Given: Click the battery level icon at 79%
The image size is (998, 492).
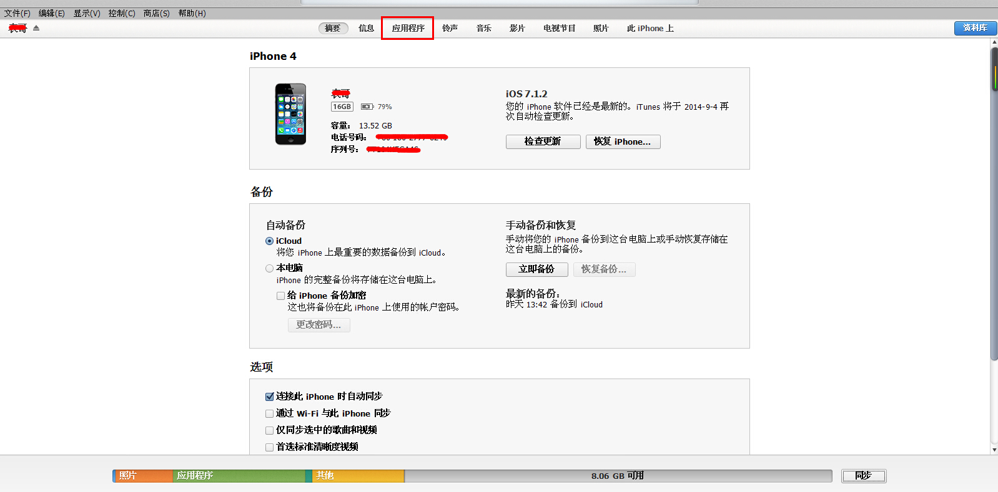Looking at the screenshot, I should (x=367, y=107).
